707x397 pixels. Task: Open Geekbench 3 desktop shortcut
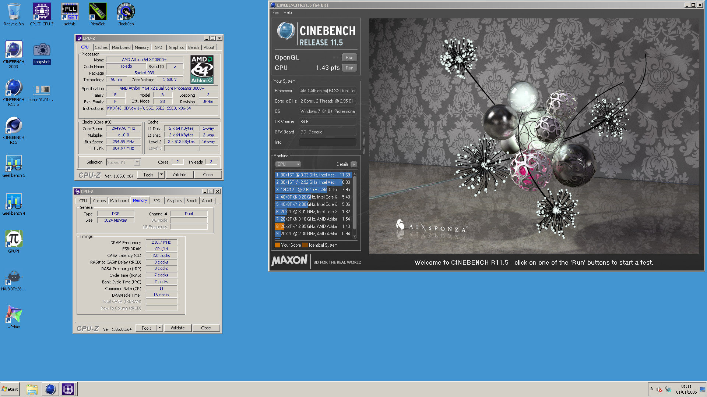[14, 166]
